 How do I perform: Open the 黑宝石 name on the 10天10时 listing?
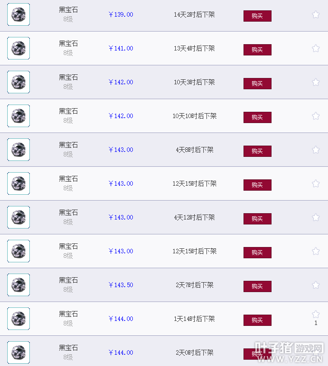tap(68, 111)
